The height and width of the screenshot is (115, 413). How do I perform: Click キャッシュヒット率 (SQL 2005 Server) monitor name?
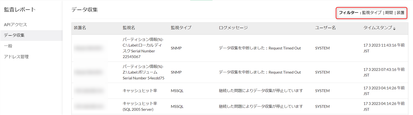140,106
